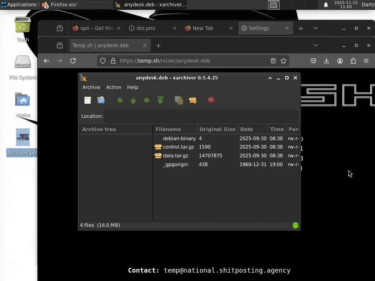Click the anydesk.deb - xarchiver taskbar button

150,4
